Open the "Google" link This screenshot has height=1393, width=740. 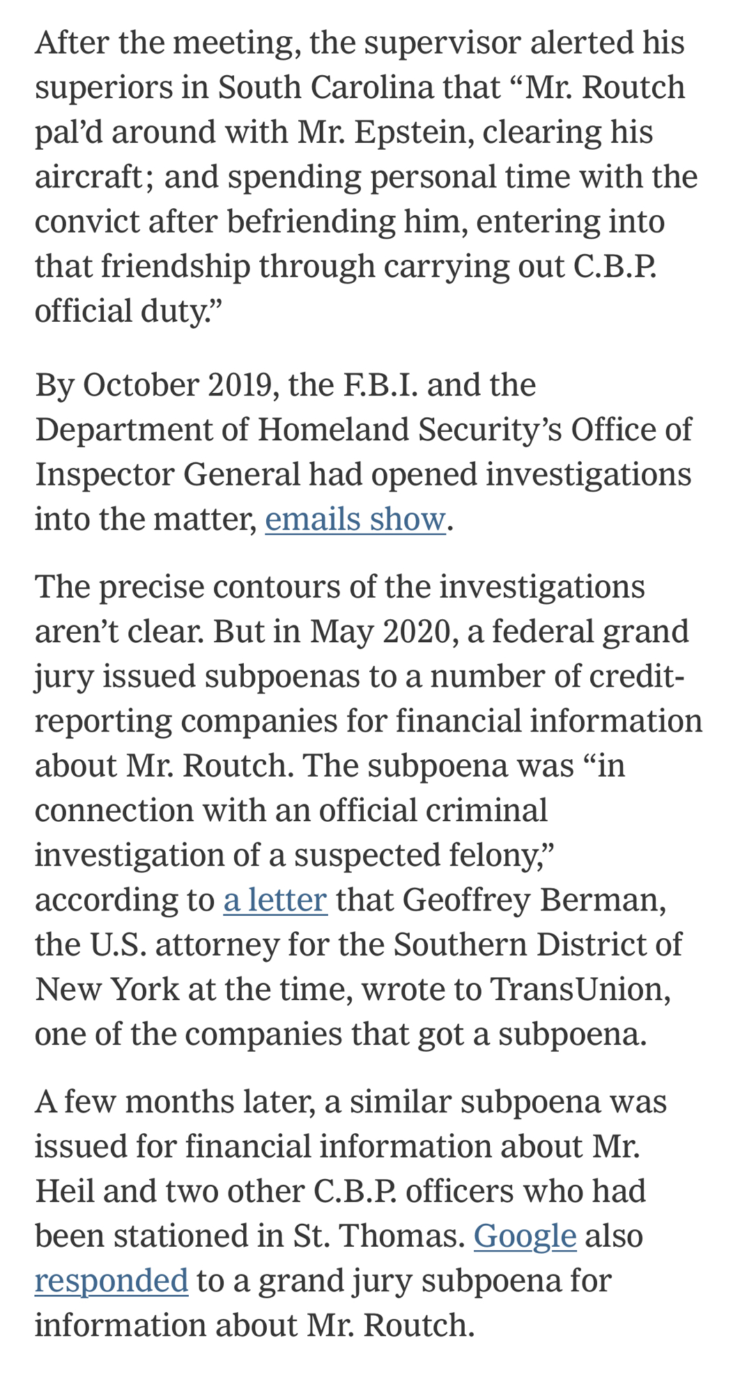pos(525,1235)
